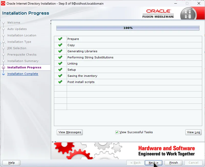The width and height of the screenshot is (205, 167).
Task: Click the greyed-out Cancel button
Action: (193, 163)
